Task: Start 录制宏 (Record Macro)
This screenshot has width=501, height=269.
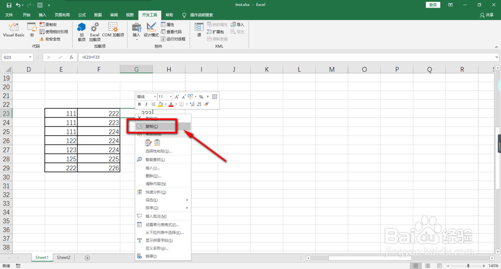Action: [48, 24]
